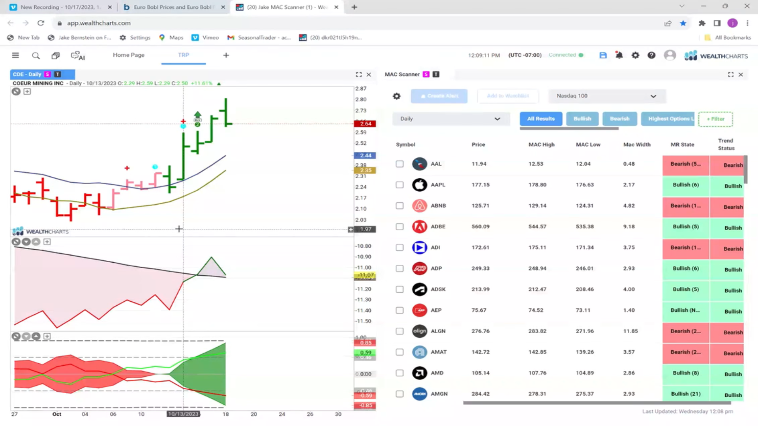Maximize the CDE chart panel
Image resolution: width=758 pixels, height=426 pixels.
358,75
